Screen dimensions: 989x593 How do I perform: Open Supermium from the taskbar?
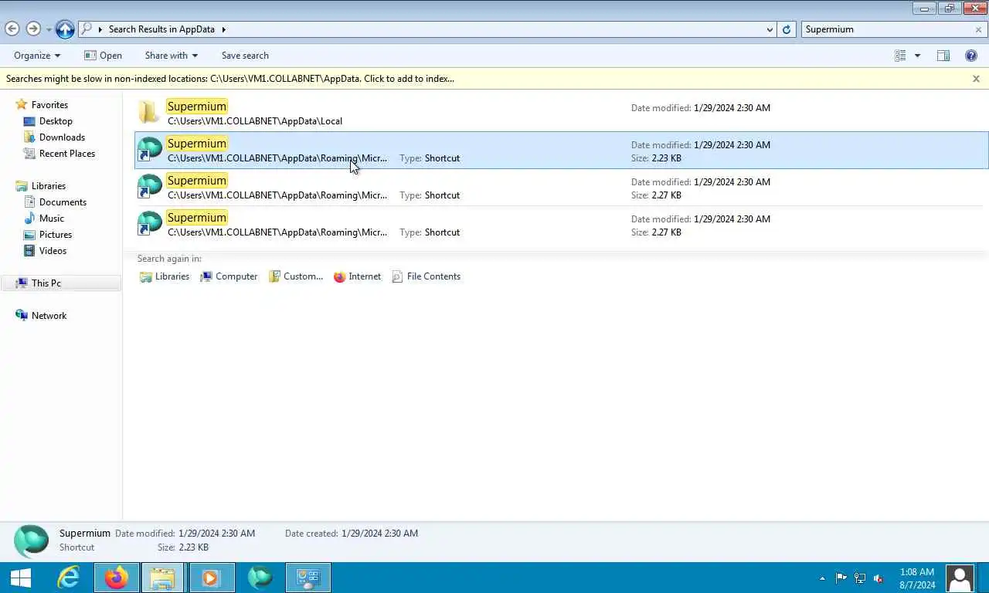click(x=260, y=578)
